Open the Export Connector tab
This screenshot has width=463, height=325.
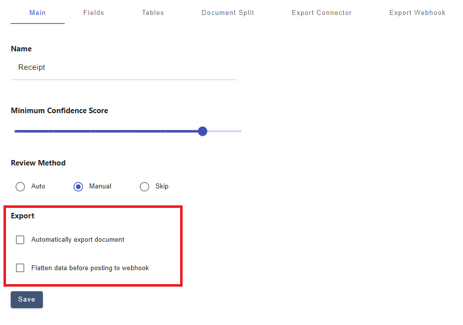tap(321, 12)
